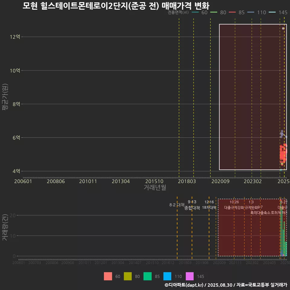The width and height of the screenshot is (290, 290).
Task: Click 201201 on the volume chart x-axis
Action: pyautogui.click(x=101, y=263)
